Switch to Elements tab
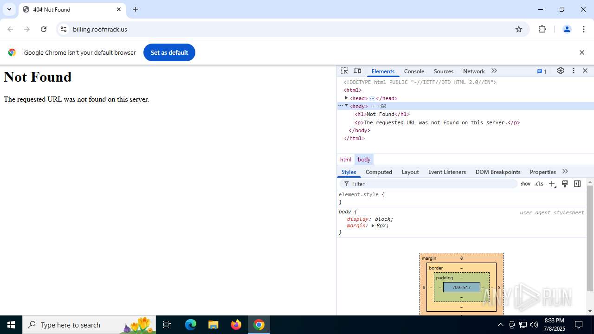The height and width of the screenshot is (334, 594). point(383,71)
